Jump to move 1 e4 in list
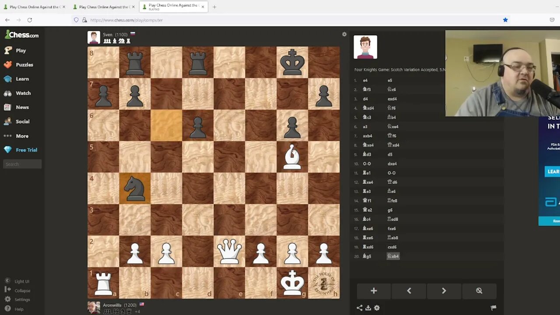The width and height of the screenshot is (560, 315). pos(365,80)
